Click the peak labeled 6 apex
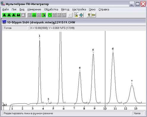This screenshot has height=117, width=147. point(113,53)
